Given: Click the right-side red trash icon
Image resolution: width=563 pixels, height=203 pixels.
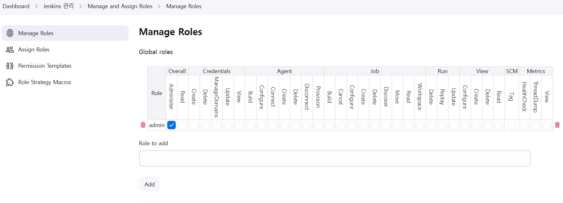Looking at the screenshot, I should 557,125.
